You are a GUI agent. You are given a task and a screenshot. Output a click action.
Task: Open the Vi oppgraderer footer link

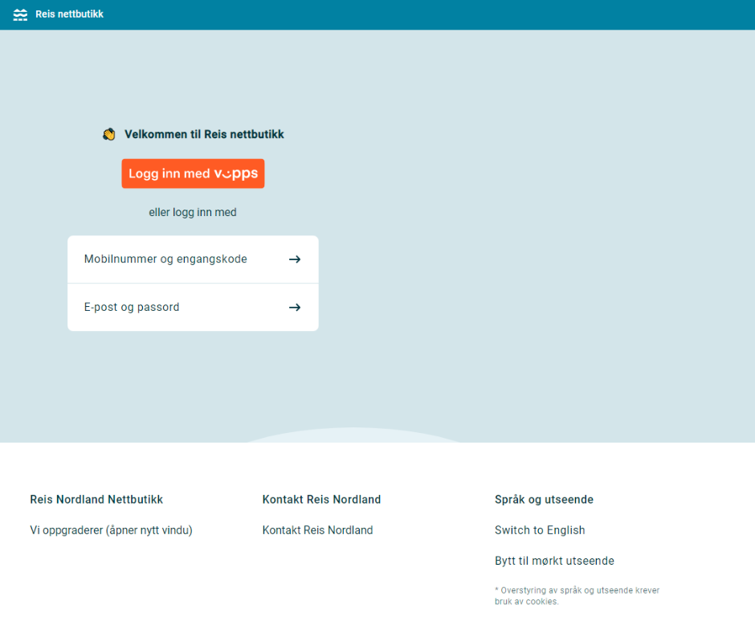(x=111, y=530)
